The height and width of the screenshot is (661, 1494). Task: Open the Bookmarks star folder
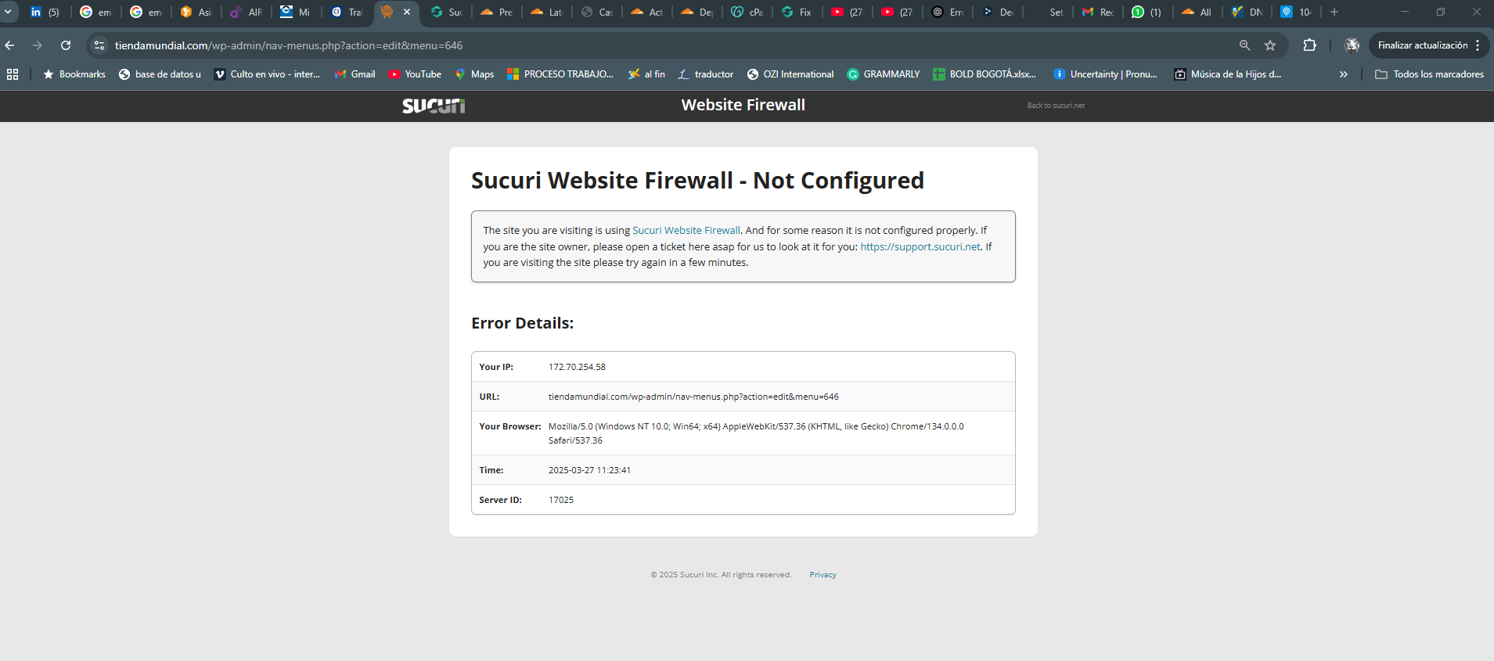point(74,74)
